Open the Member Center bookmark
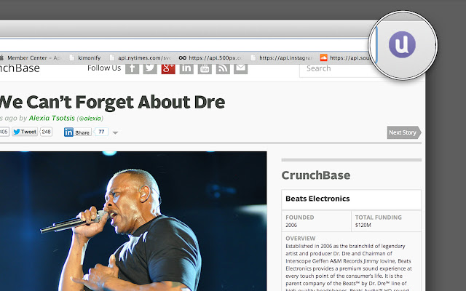Viewport: 466px width, 291px height. point(31,57)
